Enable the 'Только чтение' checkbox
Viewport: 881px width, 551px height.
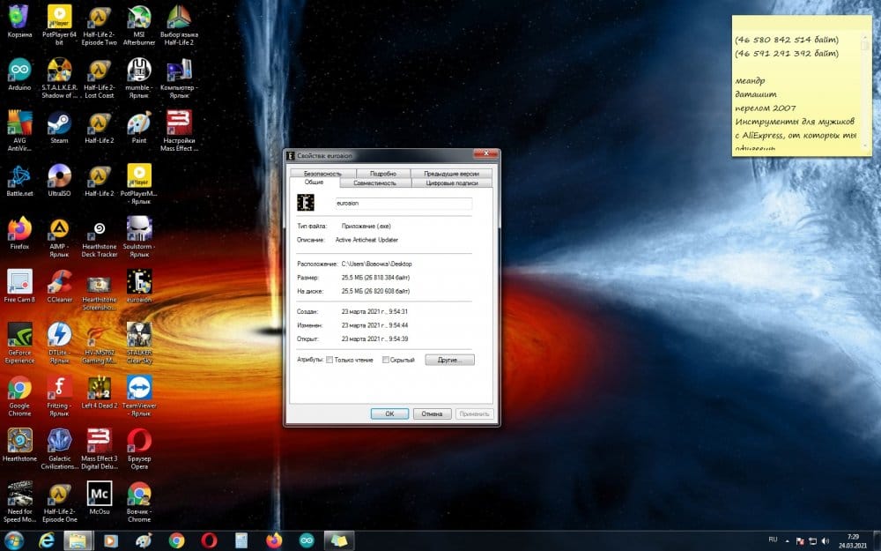(x=329, y=360)
